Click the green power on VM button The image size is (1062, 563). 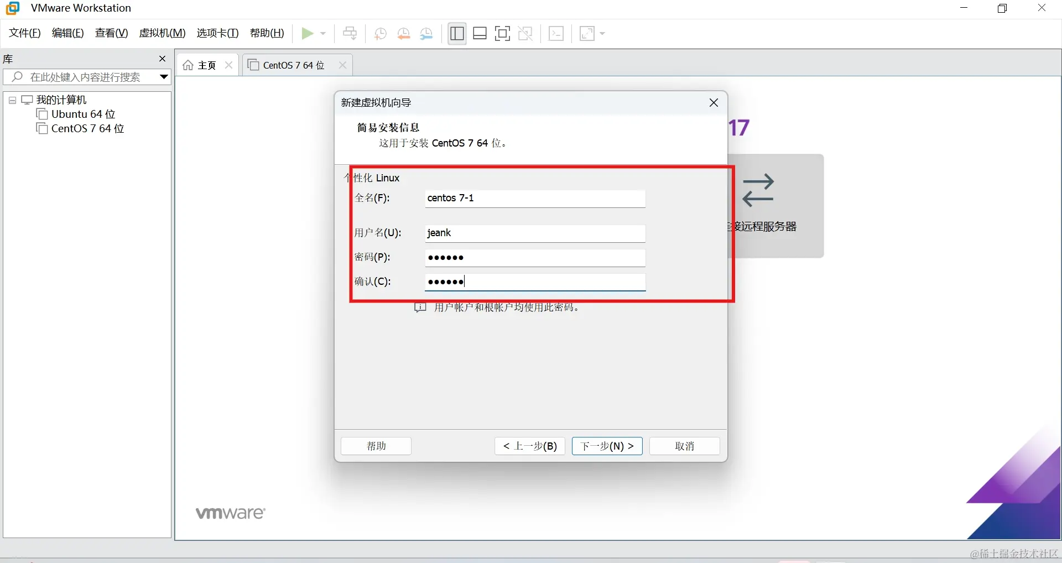pos(307,34)
